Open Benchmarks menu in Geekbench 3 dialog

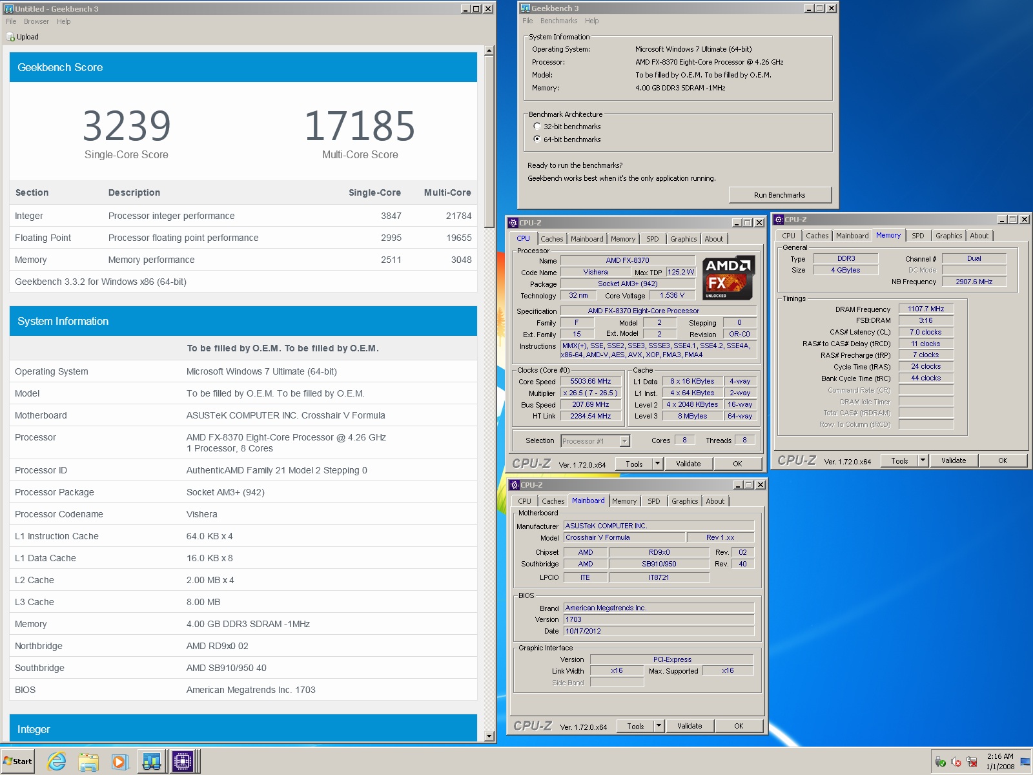559,21
